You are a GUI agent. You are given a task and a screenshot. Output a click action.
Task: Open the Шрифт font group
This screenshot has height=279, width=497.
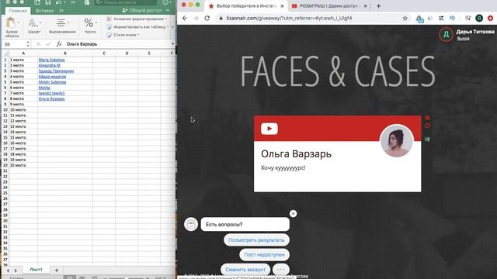click(x=34, y=26)
